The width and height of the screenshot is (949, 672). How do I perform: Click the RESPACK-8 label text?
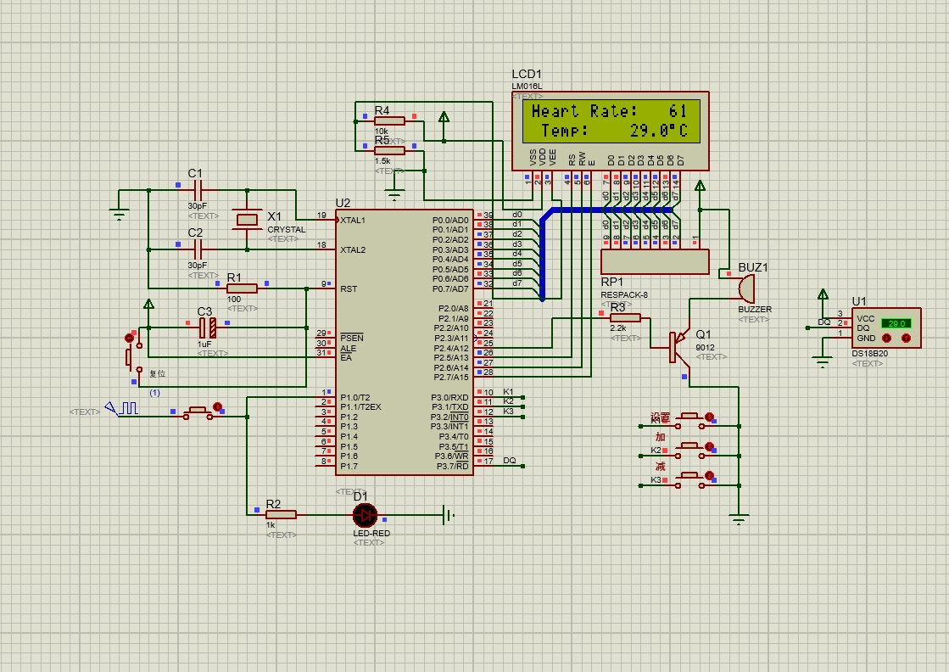click(624, 294)
